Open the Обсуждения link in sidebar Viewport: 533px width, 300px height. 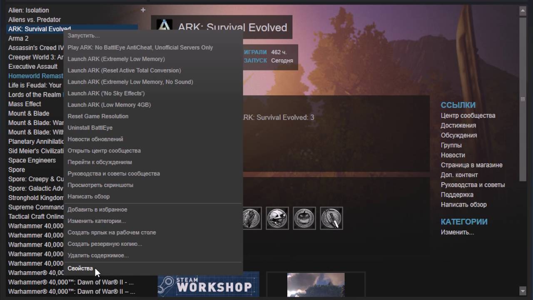[x=459, y=135]
